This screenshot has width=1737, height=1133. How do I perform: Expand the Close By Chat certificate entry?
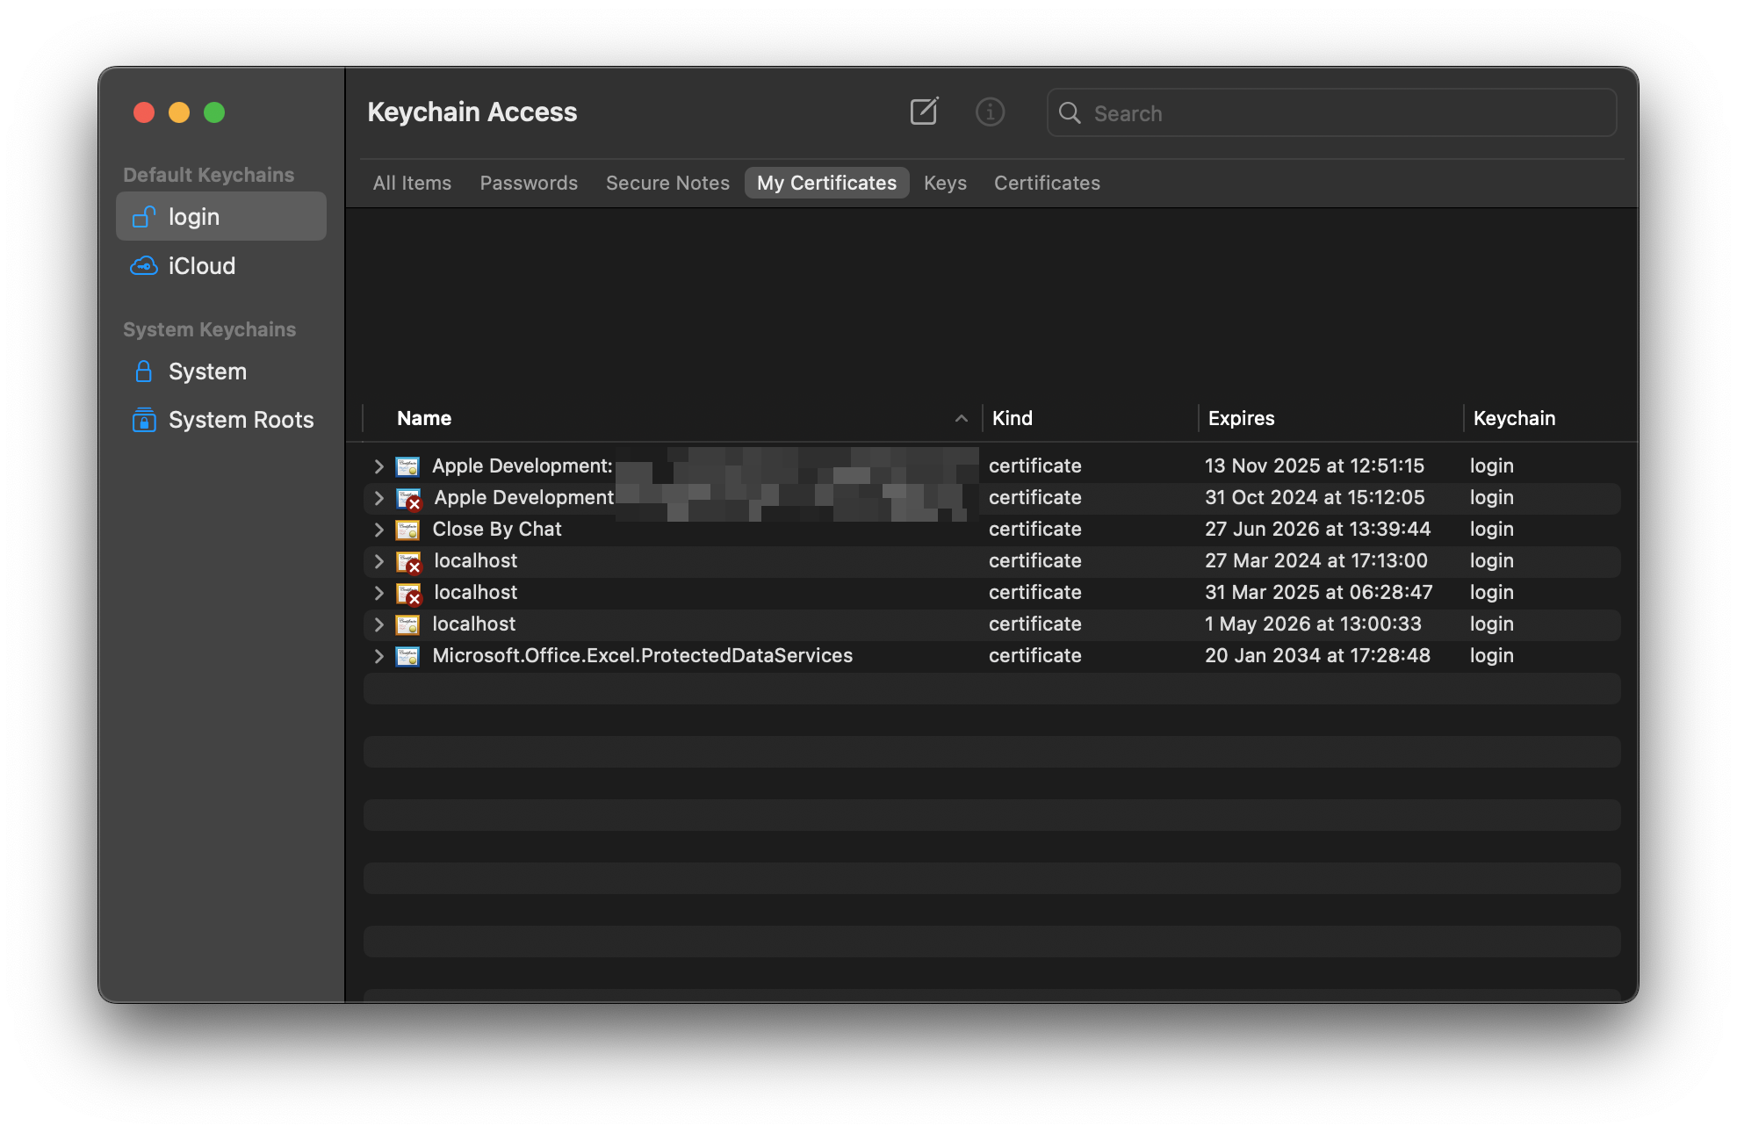(x=378, y=529)
